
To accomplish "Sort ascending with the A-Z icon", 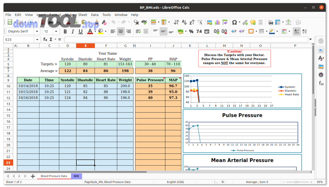I will 184,22.
